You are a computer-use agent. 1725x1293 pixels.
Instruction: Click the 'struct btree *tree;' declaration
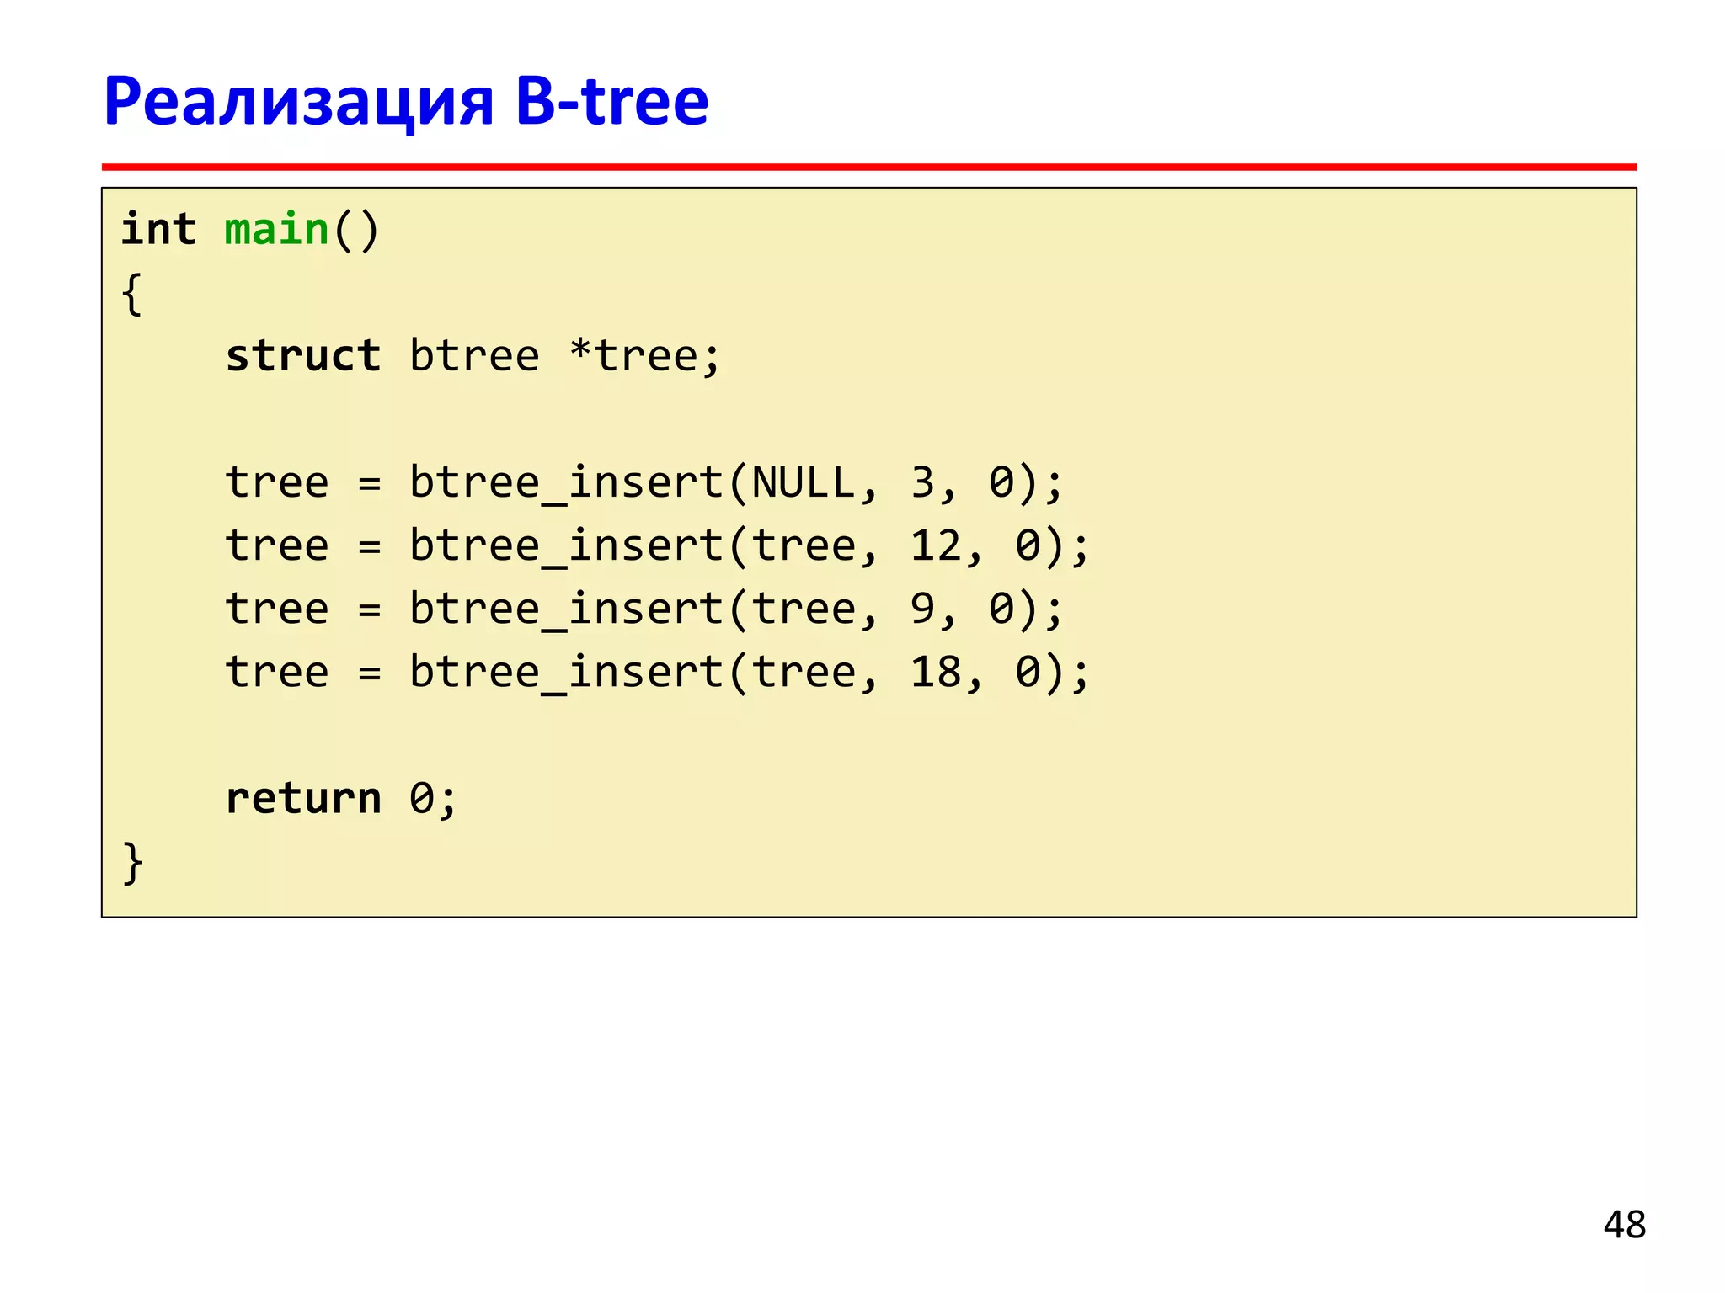point(473,356)
